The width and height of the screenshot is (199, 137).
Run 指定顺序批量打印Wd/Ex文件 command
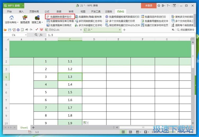[x=123, y=25]
